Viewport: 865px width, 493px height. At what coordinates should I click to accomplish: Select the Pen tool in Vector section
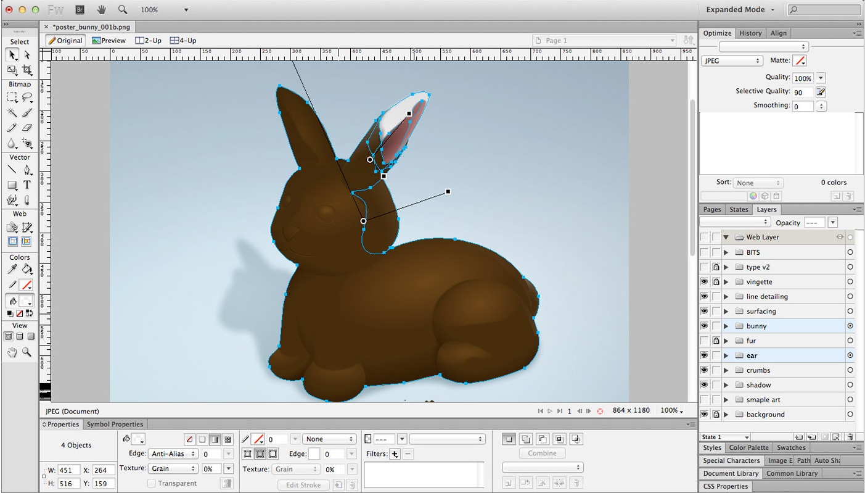27,170
